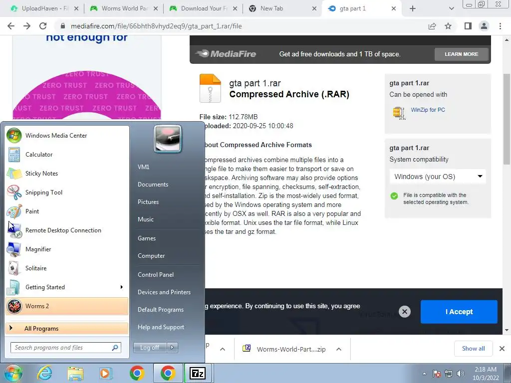Viewport: 511px width, 383px height.
Task: Bookmark this page with the star icon
Action: click(448, 26)
